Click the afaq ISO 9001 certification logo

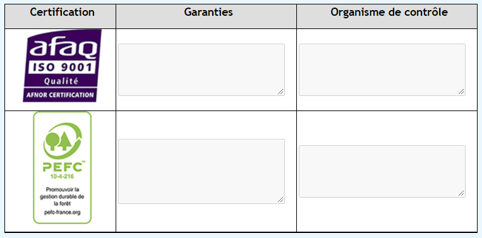click(62, 66)
